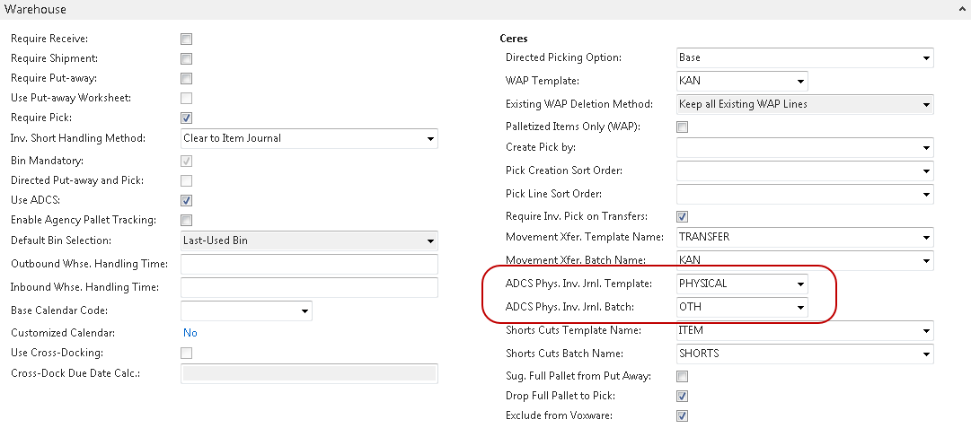Collapse the Warehouse section header chevron
The image size is (971, 437).
pyautogui.click(x=959, y=9)
